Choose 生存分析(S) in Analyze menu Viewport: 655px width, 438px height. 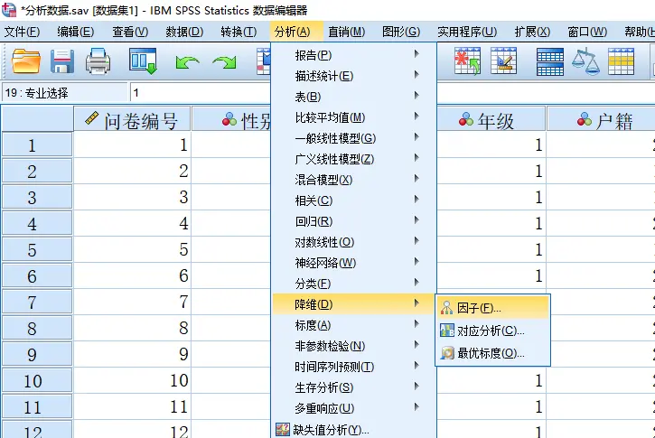point(353,387)
